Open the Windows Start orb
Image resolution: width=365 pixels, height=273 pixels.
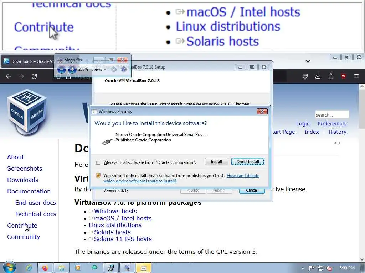pos(10,267)
